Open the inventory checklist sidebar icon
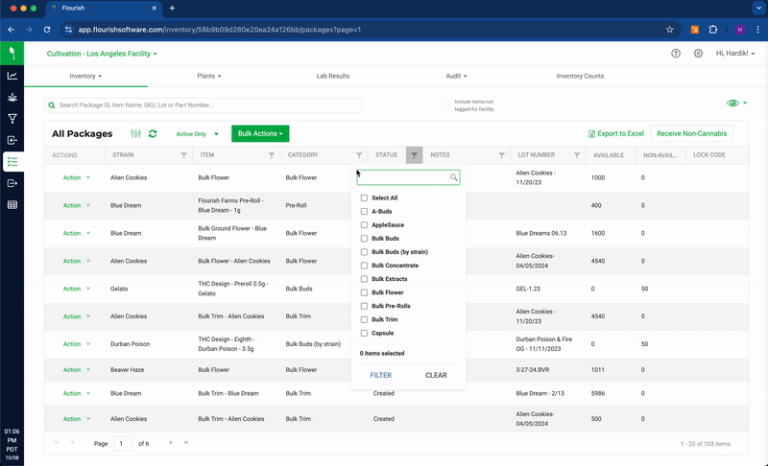The height and width of the screenshot is (466, 768). [x=12, y=162]
